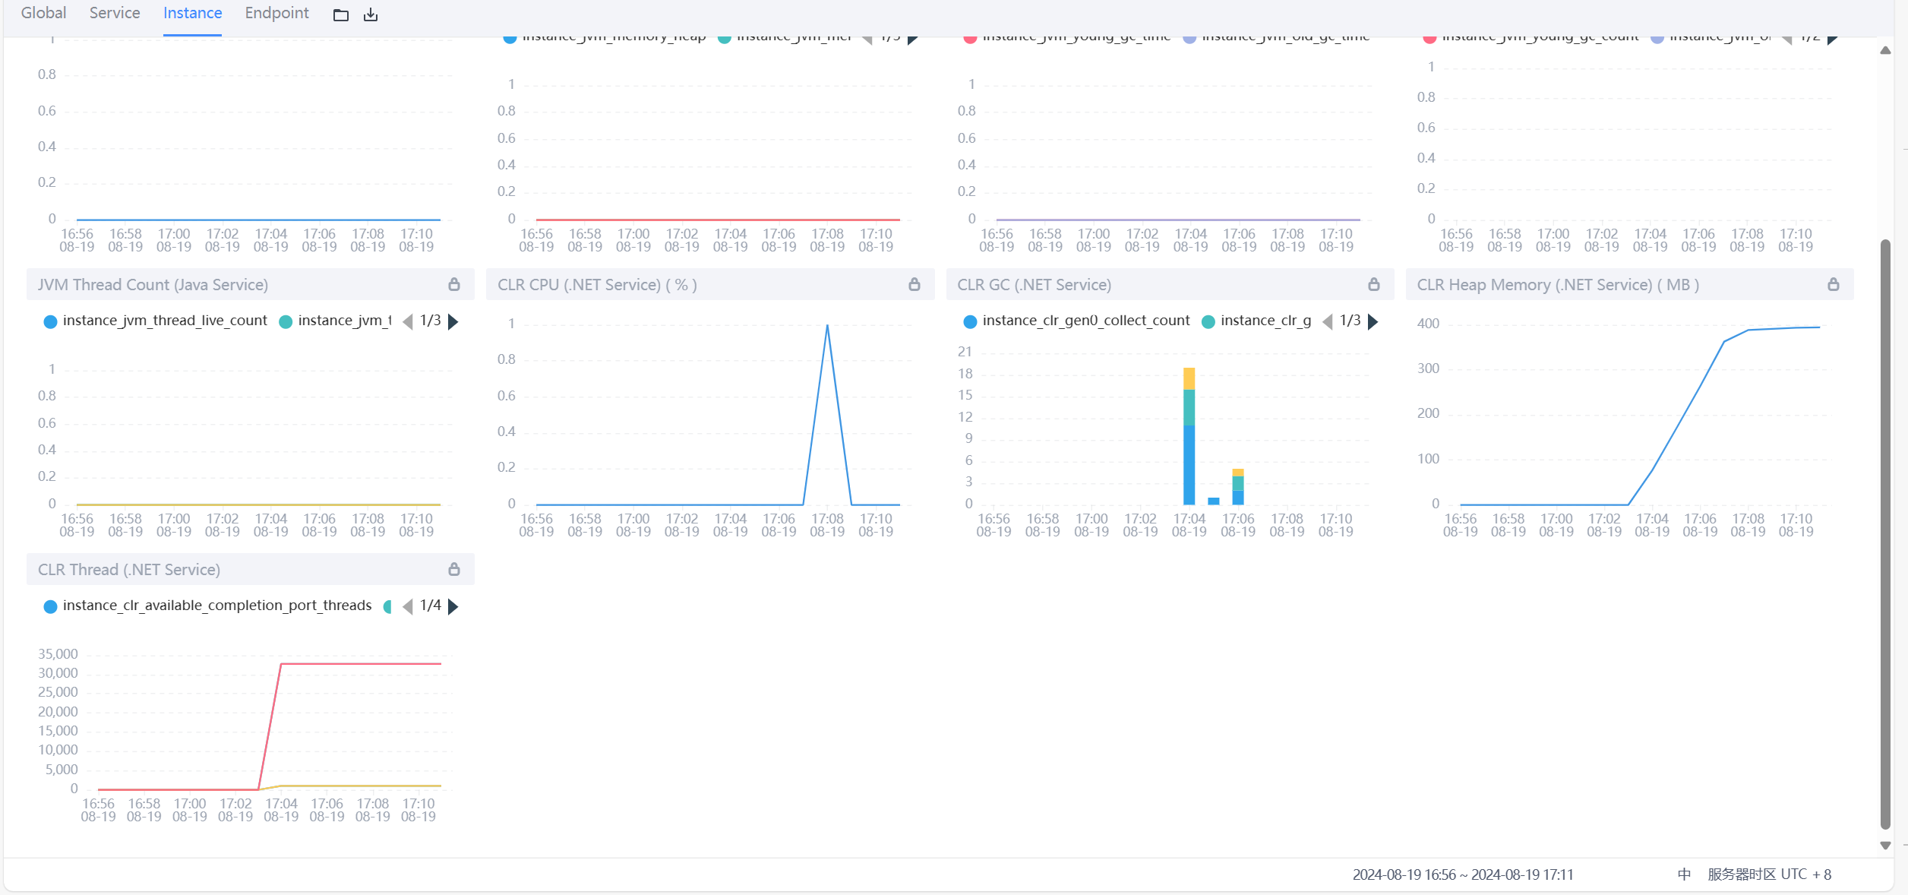Viewport: 1908px width, 895px height.
Task: Click the lock icon on CLR GC panel
Action: (x=1374, y=283)
